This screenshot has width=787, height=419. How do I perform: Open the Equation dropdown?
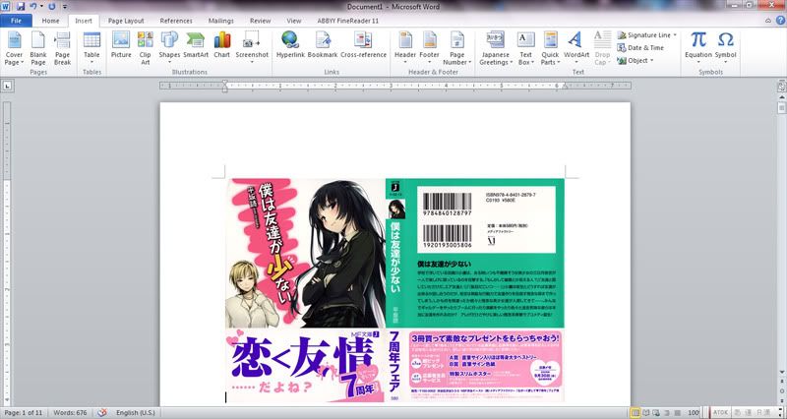pyautogui.click(x=698, y=48)
